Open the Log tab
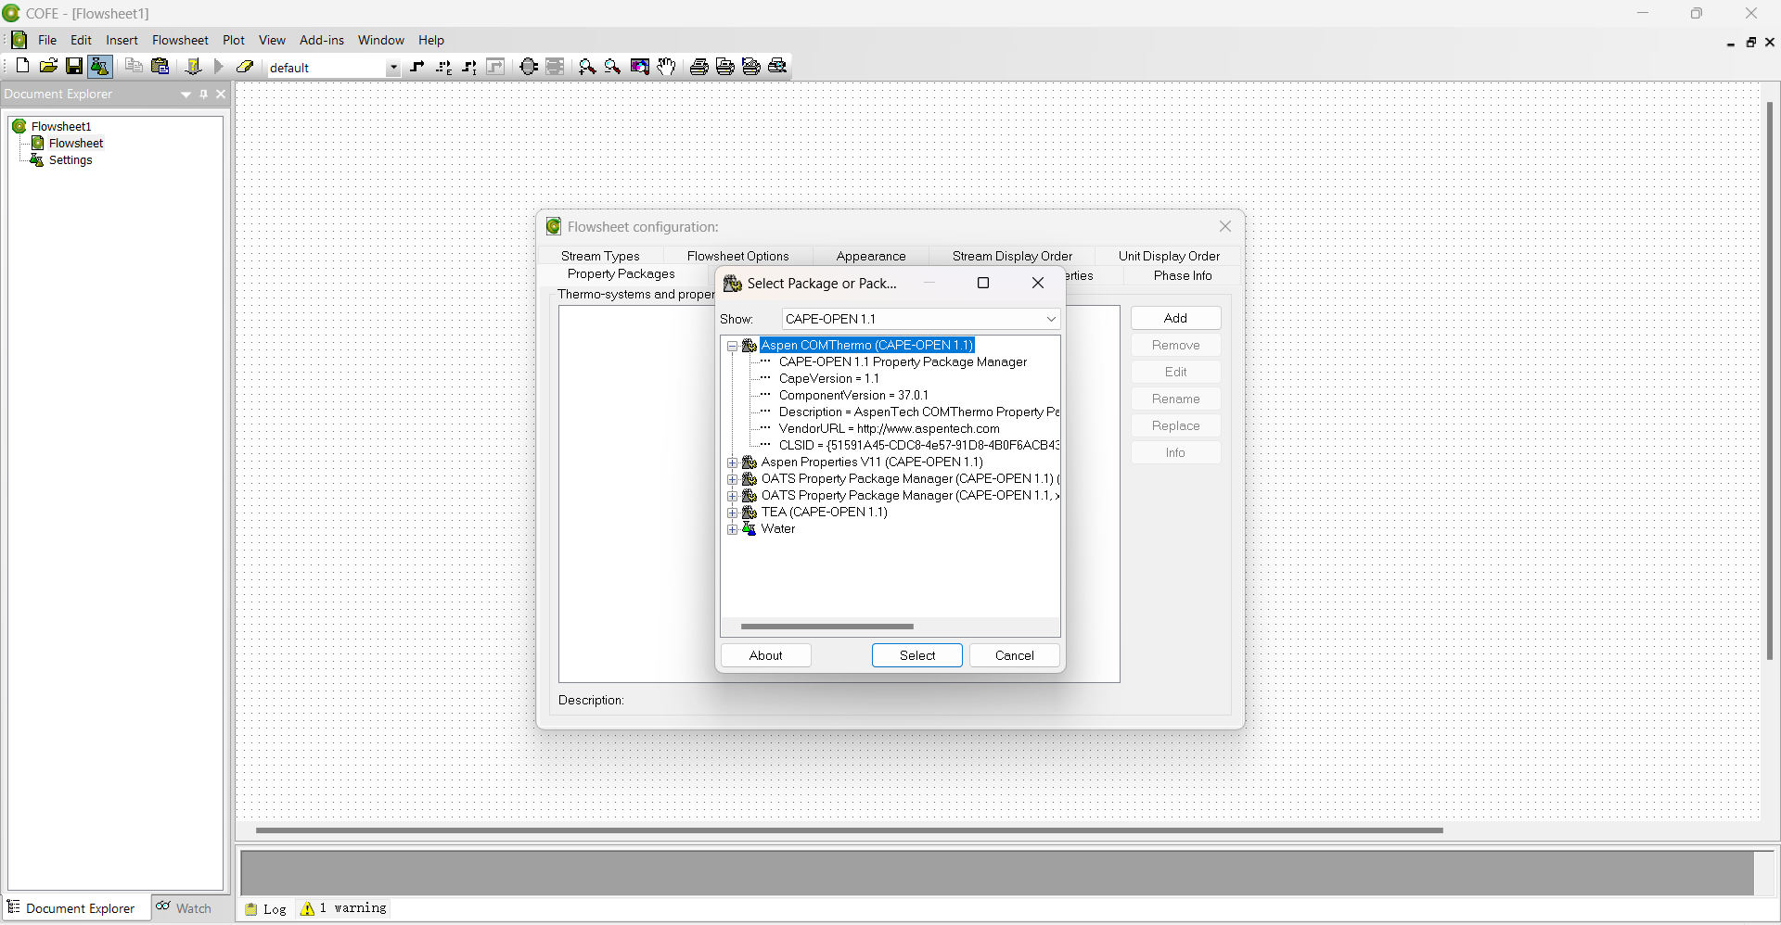This screenshot has height=925, width=1781. pos(266,908)
